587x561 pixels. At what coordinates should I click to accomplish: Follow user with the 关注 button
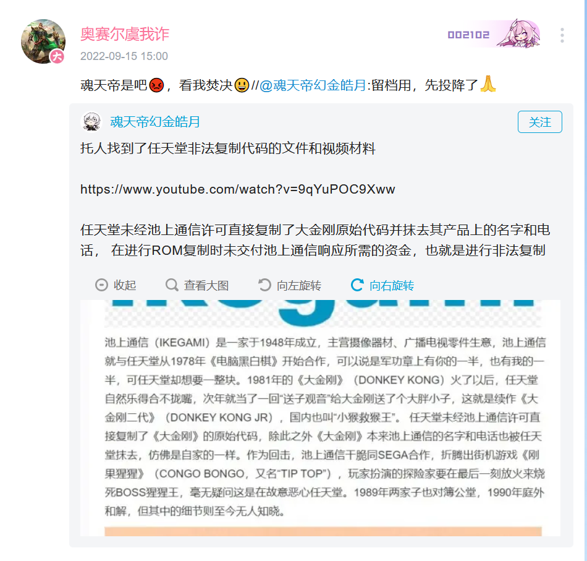click(540, 122)
